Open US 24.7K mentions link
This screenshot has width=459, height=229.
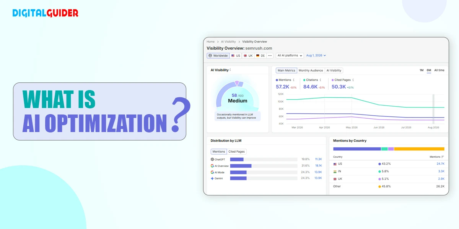tap(441, 164)
